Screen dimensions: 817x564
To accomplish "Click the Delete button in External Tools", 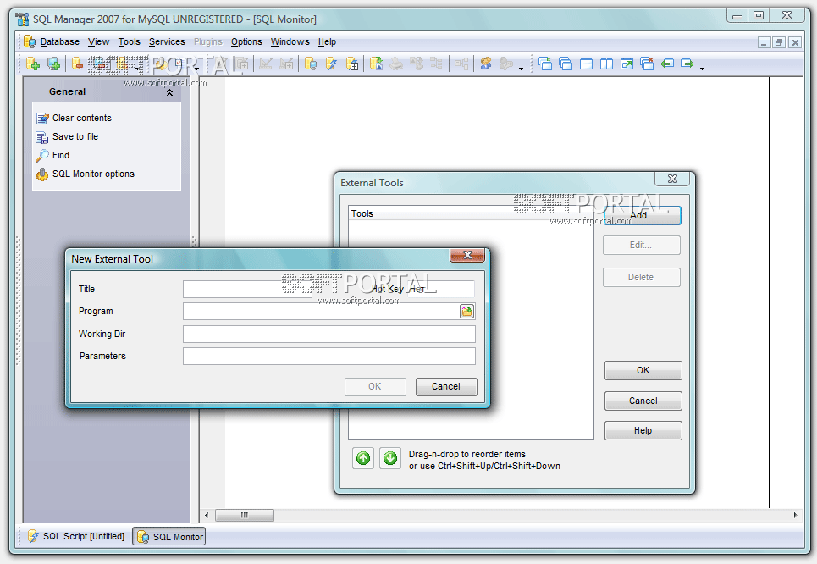I will (x=642, y=277).
